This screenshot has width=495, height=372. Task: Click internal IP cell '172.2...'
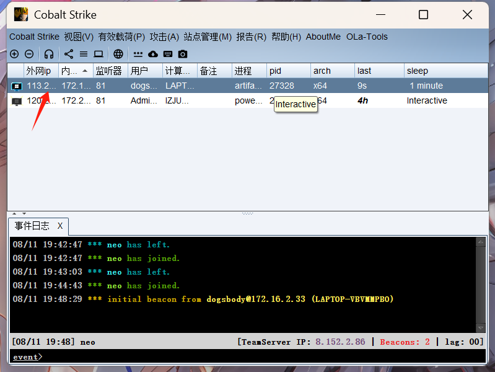pos(76,100)
